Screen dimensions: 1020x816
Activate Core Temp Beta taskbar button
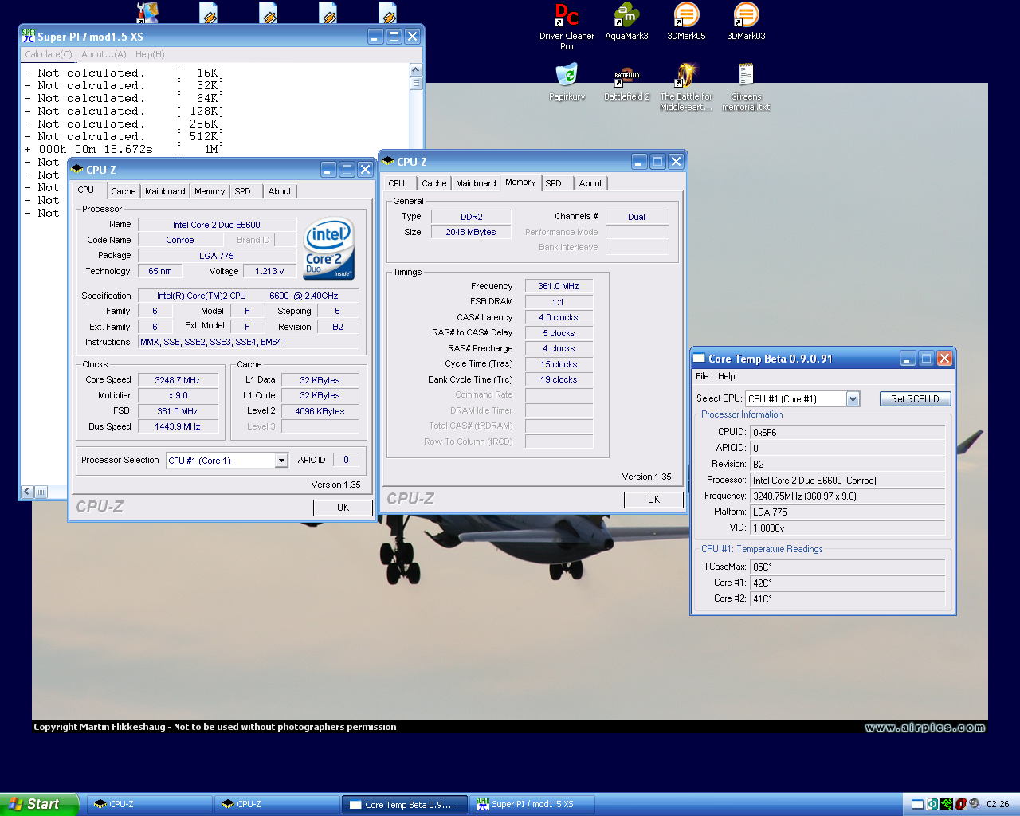[404, 804]
